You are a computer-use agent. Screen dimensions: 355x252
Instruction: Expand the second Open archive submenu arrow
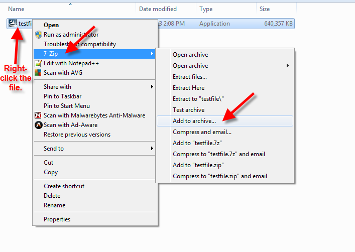click(x=288, y=66)
